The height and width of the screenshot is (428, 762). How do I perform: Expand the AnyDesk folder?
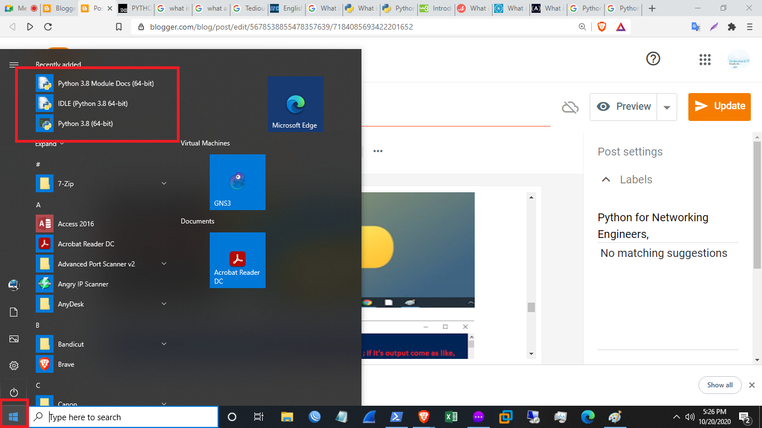(x=164, y=304)
